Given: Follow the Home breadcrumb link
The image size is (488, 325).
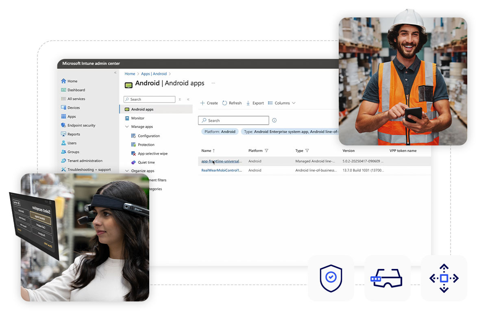Looking at the screenshot, I should [x=130, y=74].
